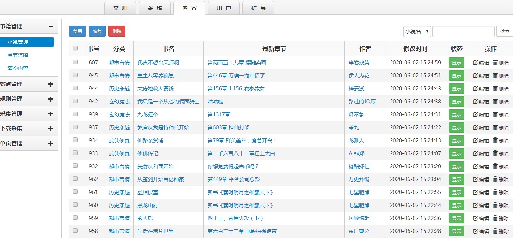
Task: Expand the 站点管理 sidebar section
Action: coord(50,84)
